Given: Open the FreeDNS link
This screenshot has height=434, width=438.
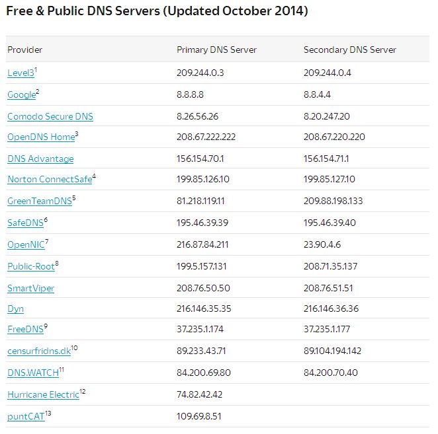Looking at the screenshot, I should (25, 329).
